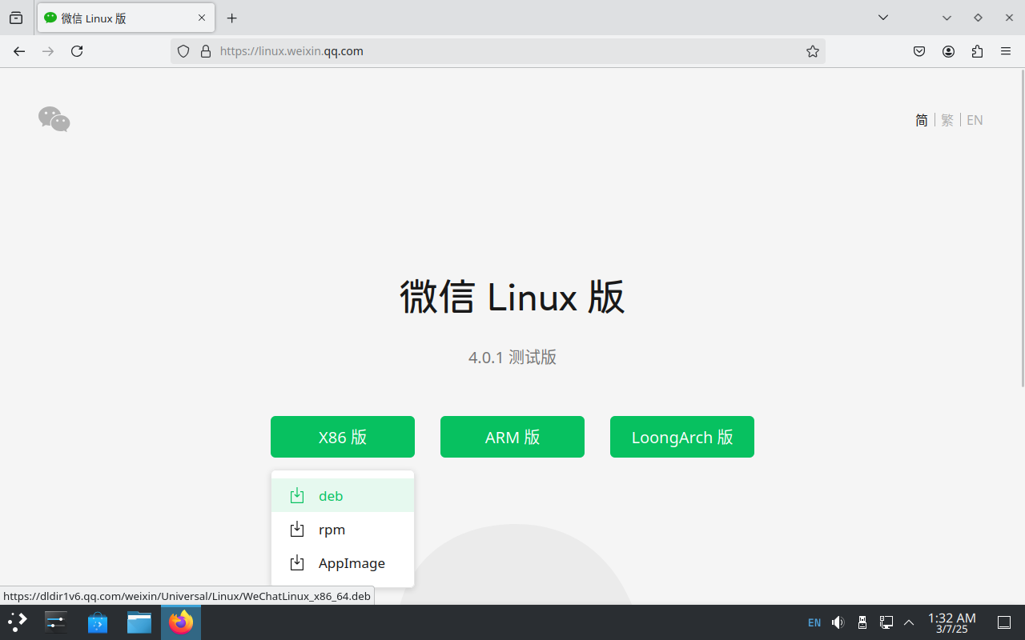Switch language to Simplified Chinese 简
This screenshot has height=640, width=1025.
click(x=922, y=120)
